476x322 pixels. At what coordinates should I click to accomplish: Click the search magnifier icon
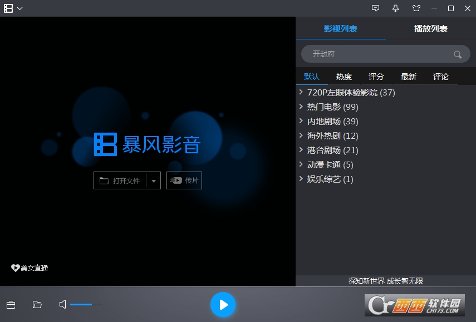pos(458,54)
